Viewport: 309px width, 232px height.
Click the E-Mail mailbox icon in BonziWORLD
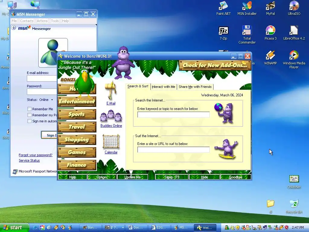tap(111, 91)
